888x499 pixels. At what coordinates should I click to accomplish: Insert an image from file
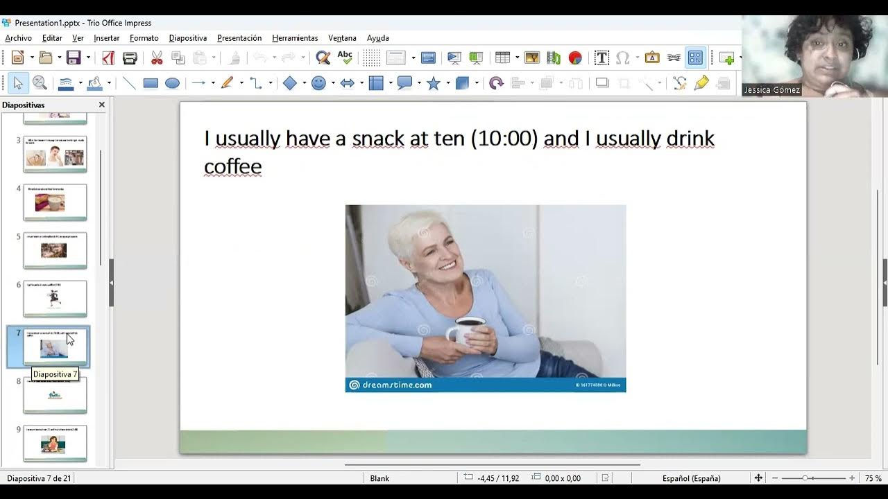532,58
